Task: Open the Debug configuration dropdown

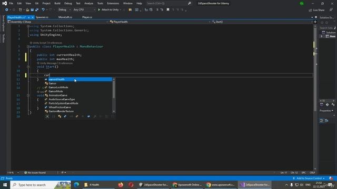Action: pos(64,9)
